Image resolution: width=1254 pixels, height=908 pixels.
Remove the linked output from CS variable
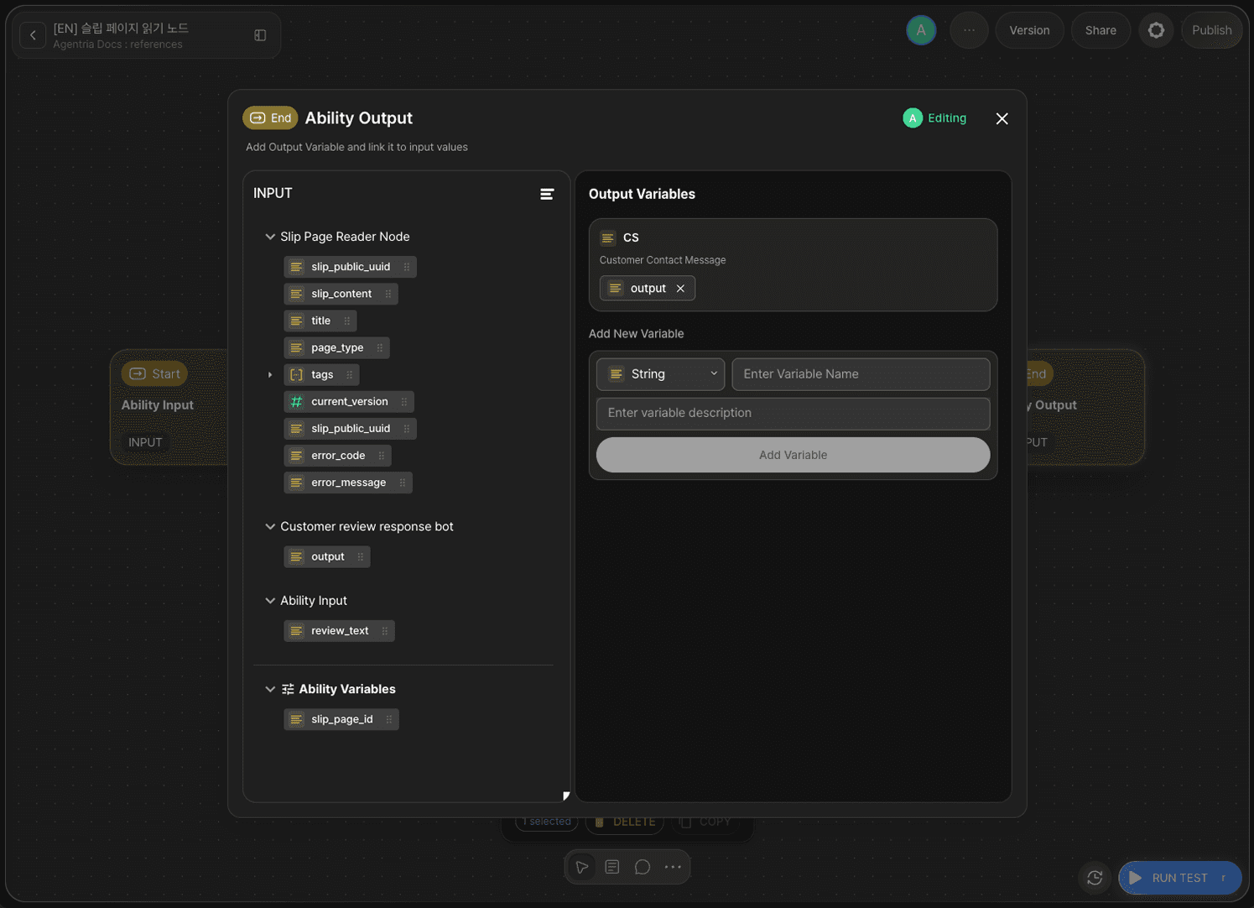[x=680, y=289]
